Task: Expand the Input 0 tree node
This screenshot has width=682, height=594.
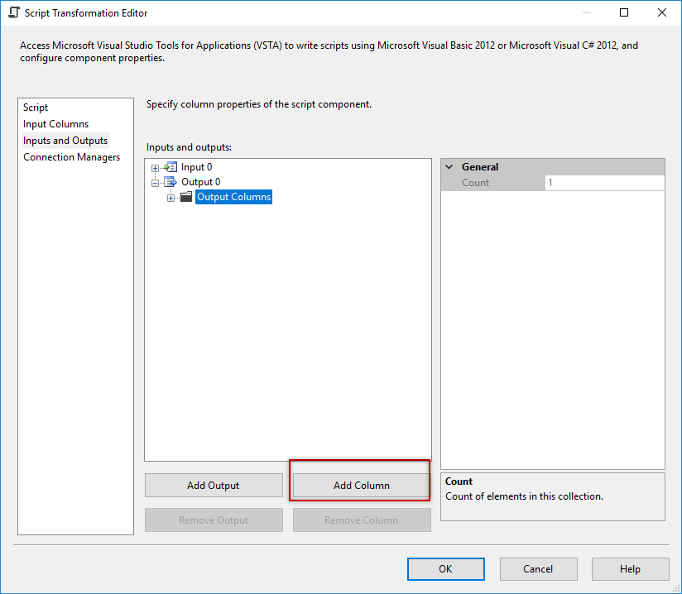Action: pos(154,166)
